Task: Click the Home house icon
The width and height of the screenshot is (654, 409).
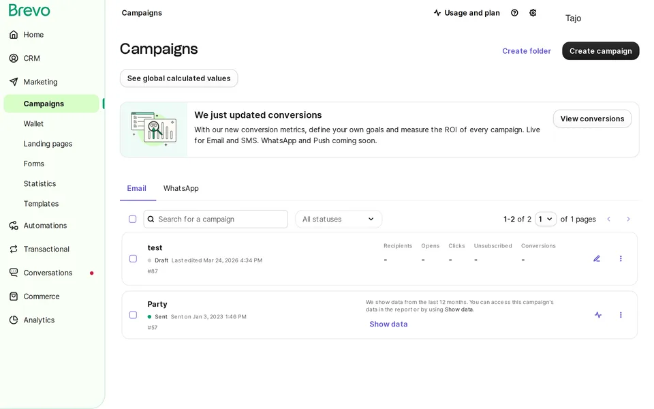Action: tap(14, 35)
